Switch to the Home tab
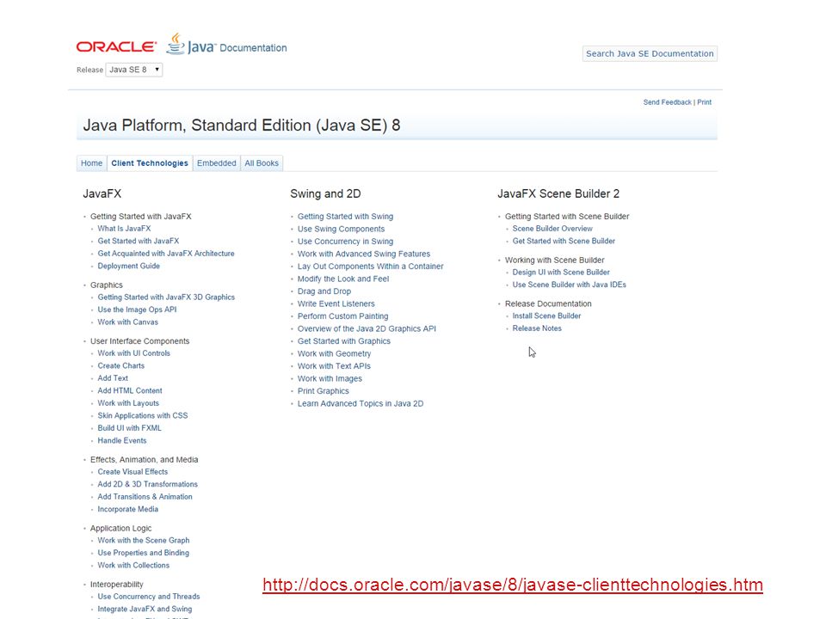Screen dimensions: 826x619 pos(92,163)
